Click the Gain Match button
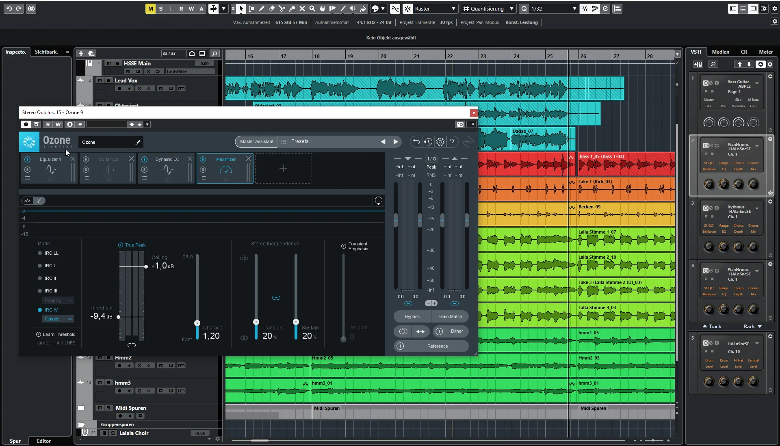The height and width of the screenshot is (446, 780). tap(450, 316)
